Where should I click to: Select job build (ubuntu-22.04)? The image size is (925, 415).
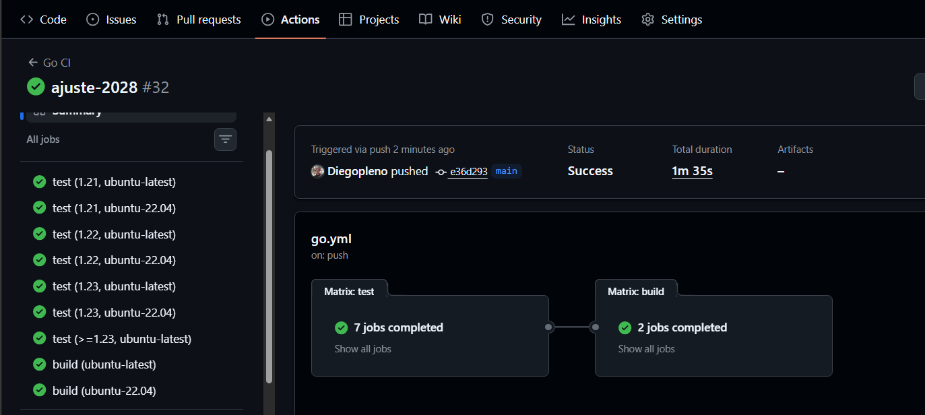click(x=104, y=391)
